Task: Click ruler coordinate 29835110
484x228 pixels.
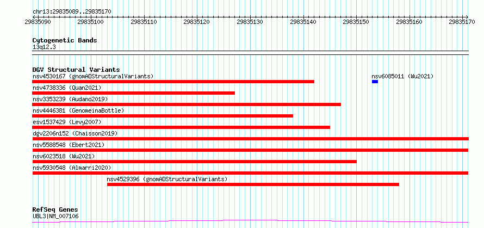Action: (x=144, y=22)
